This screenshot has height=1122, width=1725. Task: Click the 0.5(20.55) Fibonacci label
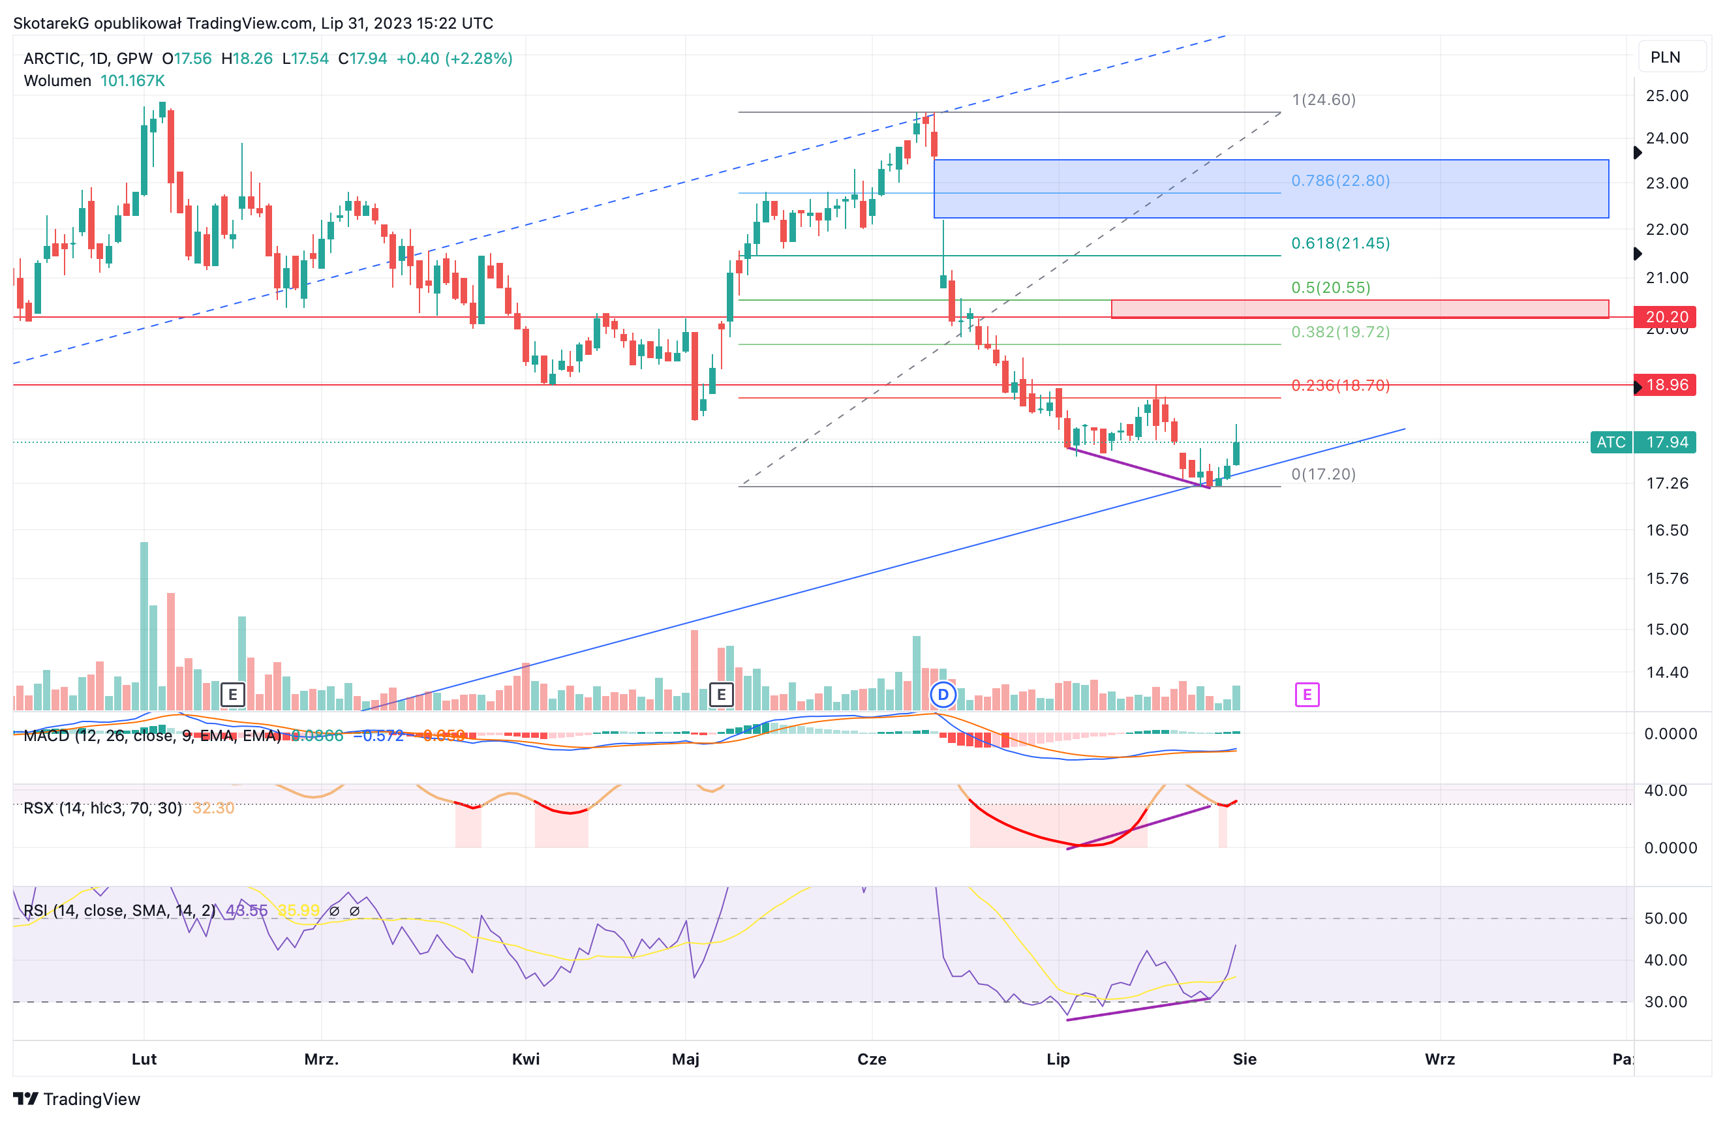coord(1331,288)
